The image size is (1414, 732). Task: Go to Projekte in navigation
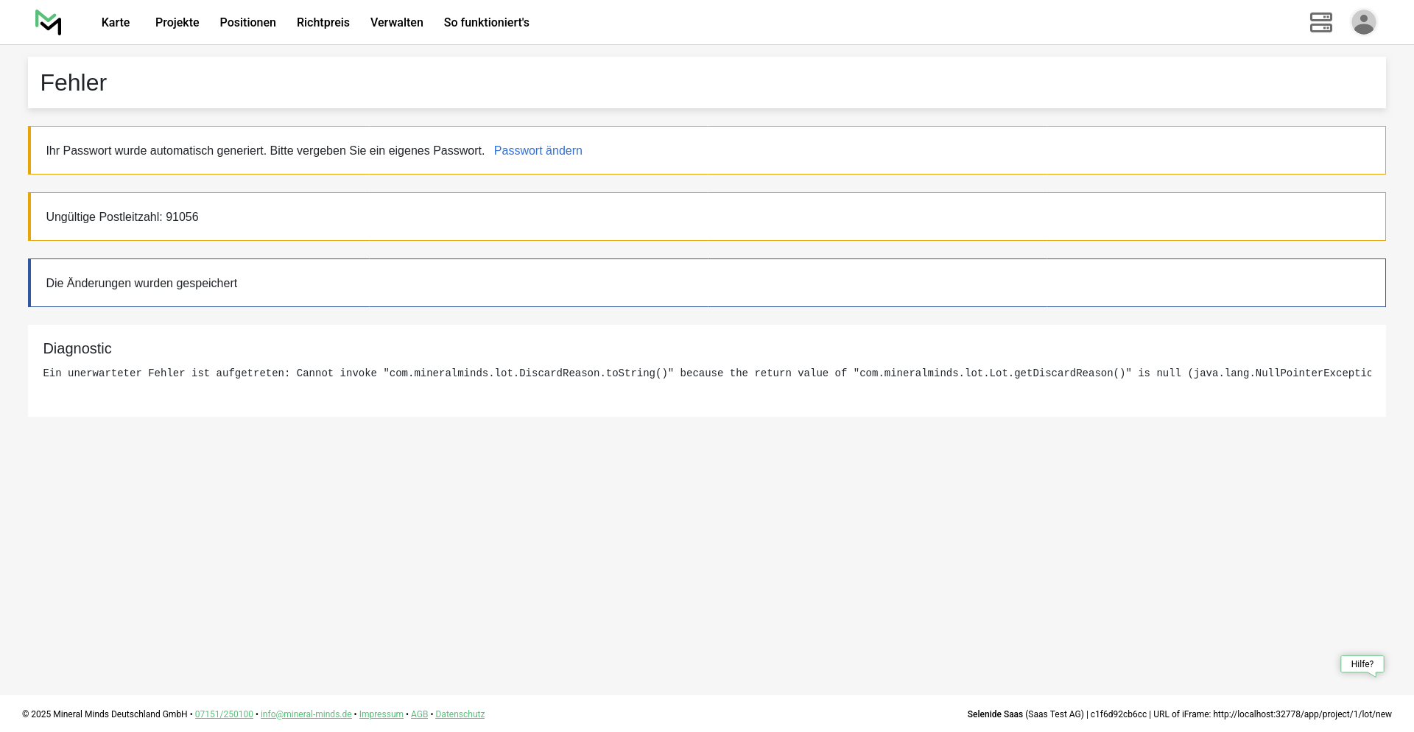[x=177, y=23]
